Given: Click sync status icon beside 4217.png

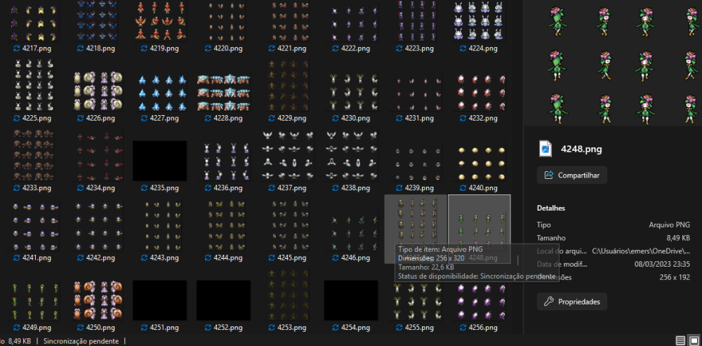Looking at the screenshot, I should coord(17,48).
